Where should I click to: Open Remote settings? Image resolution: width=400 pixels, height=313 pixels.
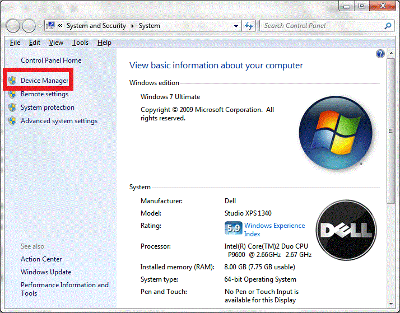(44, 94)
